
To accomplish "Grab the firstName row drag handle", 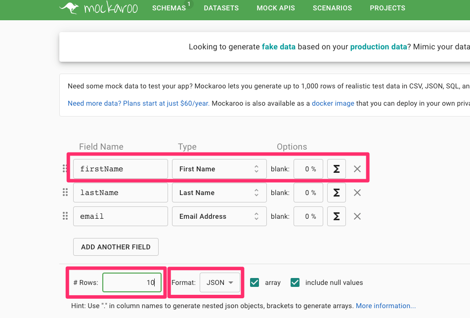I will pos(65,168).
